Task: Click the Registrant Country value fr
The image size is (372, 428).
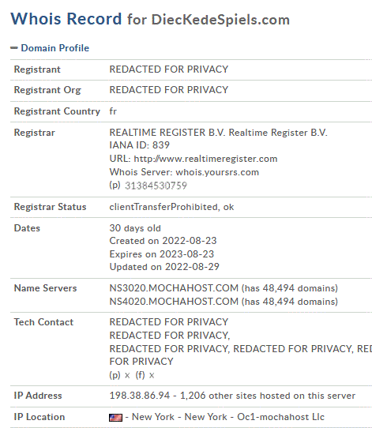Action: [x=113, y=111]
